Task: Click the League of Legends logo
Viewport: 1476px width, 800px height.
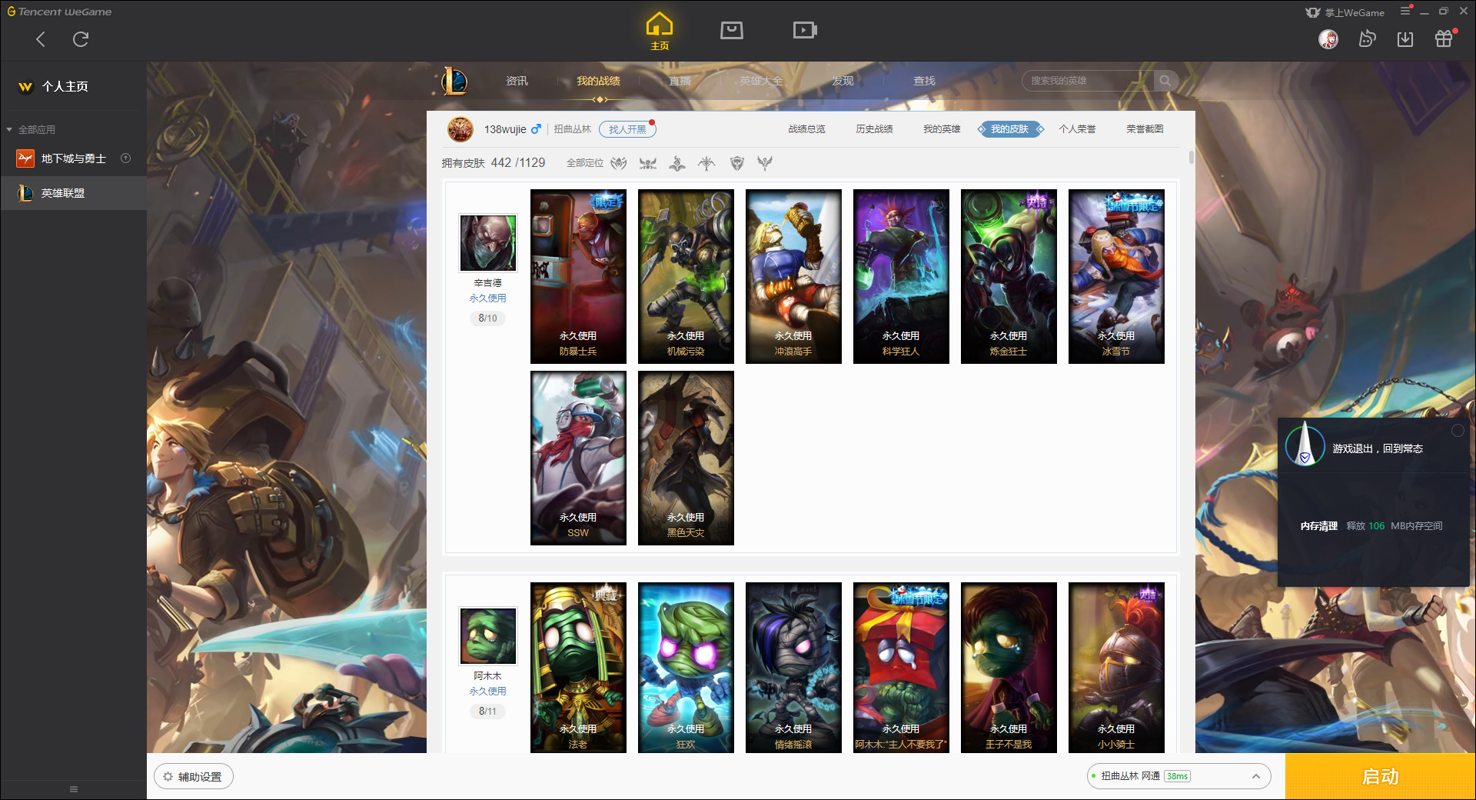Action: [x=454, y=81]
